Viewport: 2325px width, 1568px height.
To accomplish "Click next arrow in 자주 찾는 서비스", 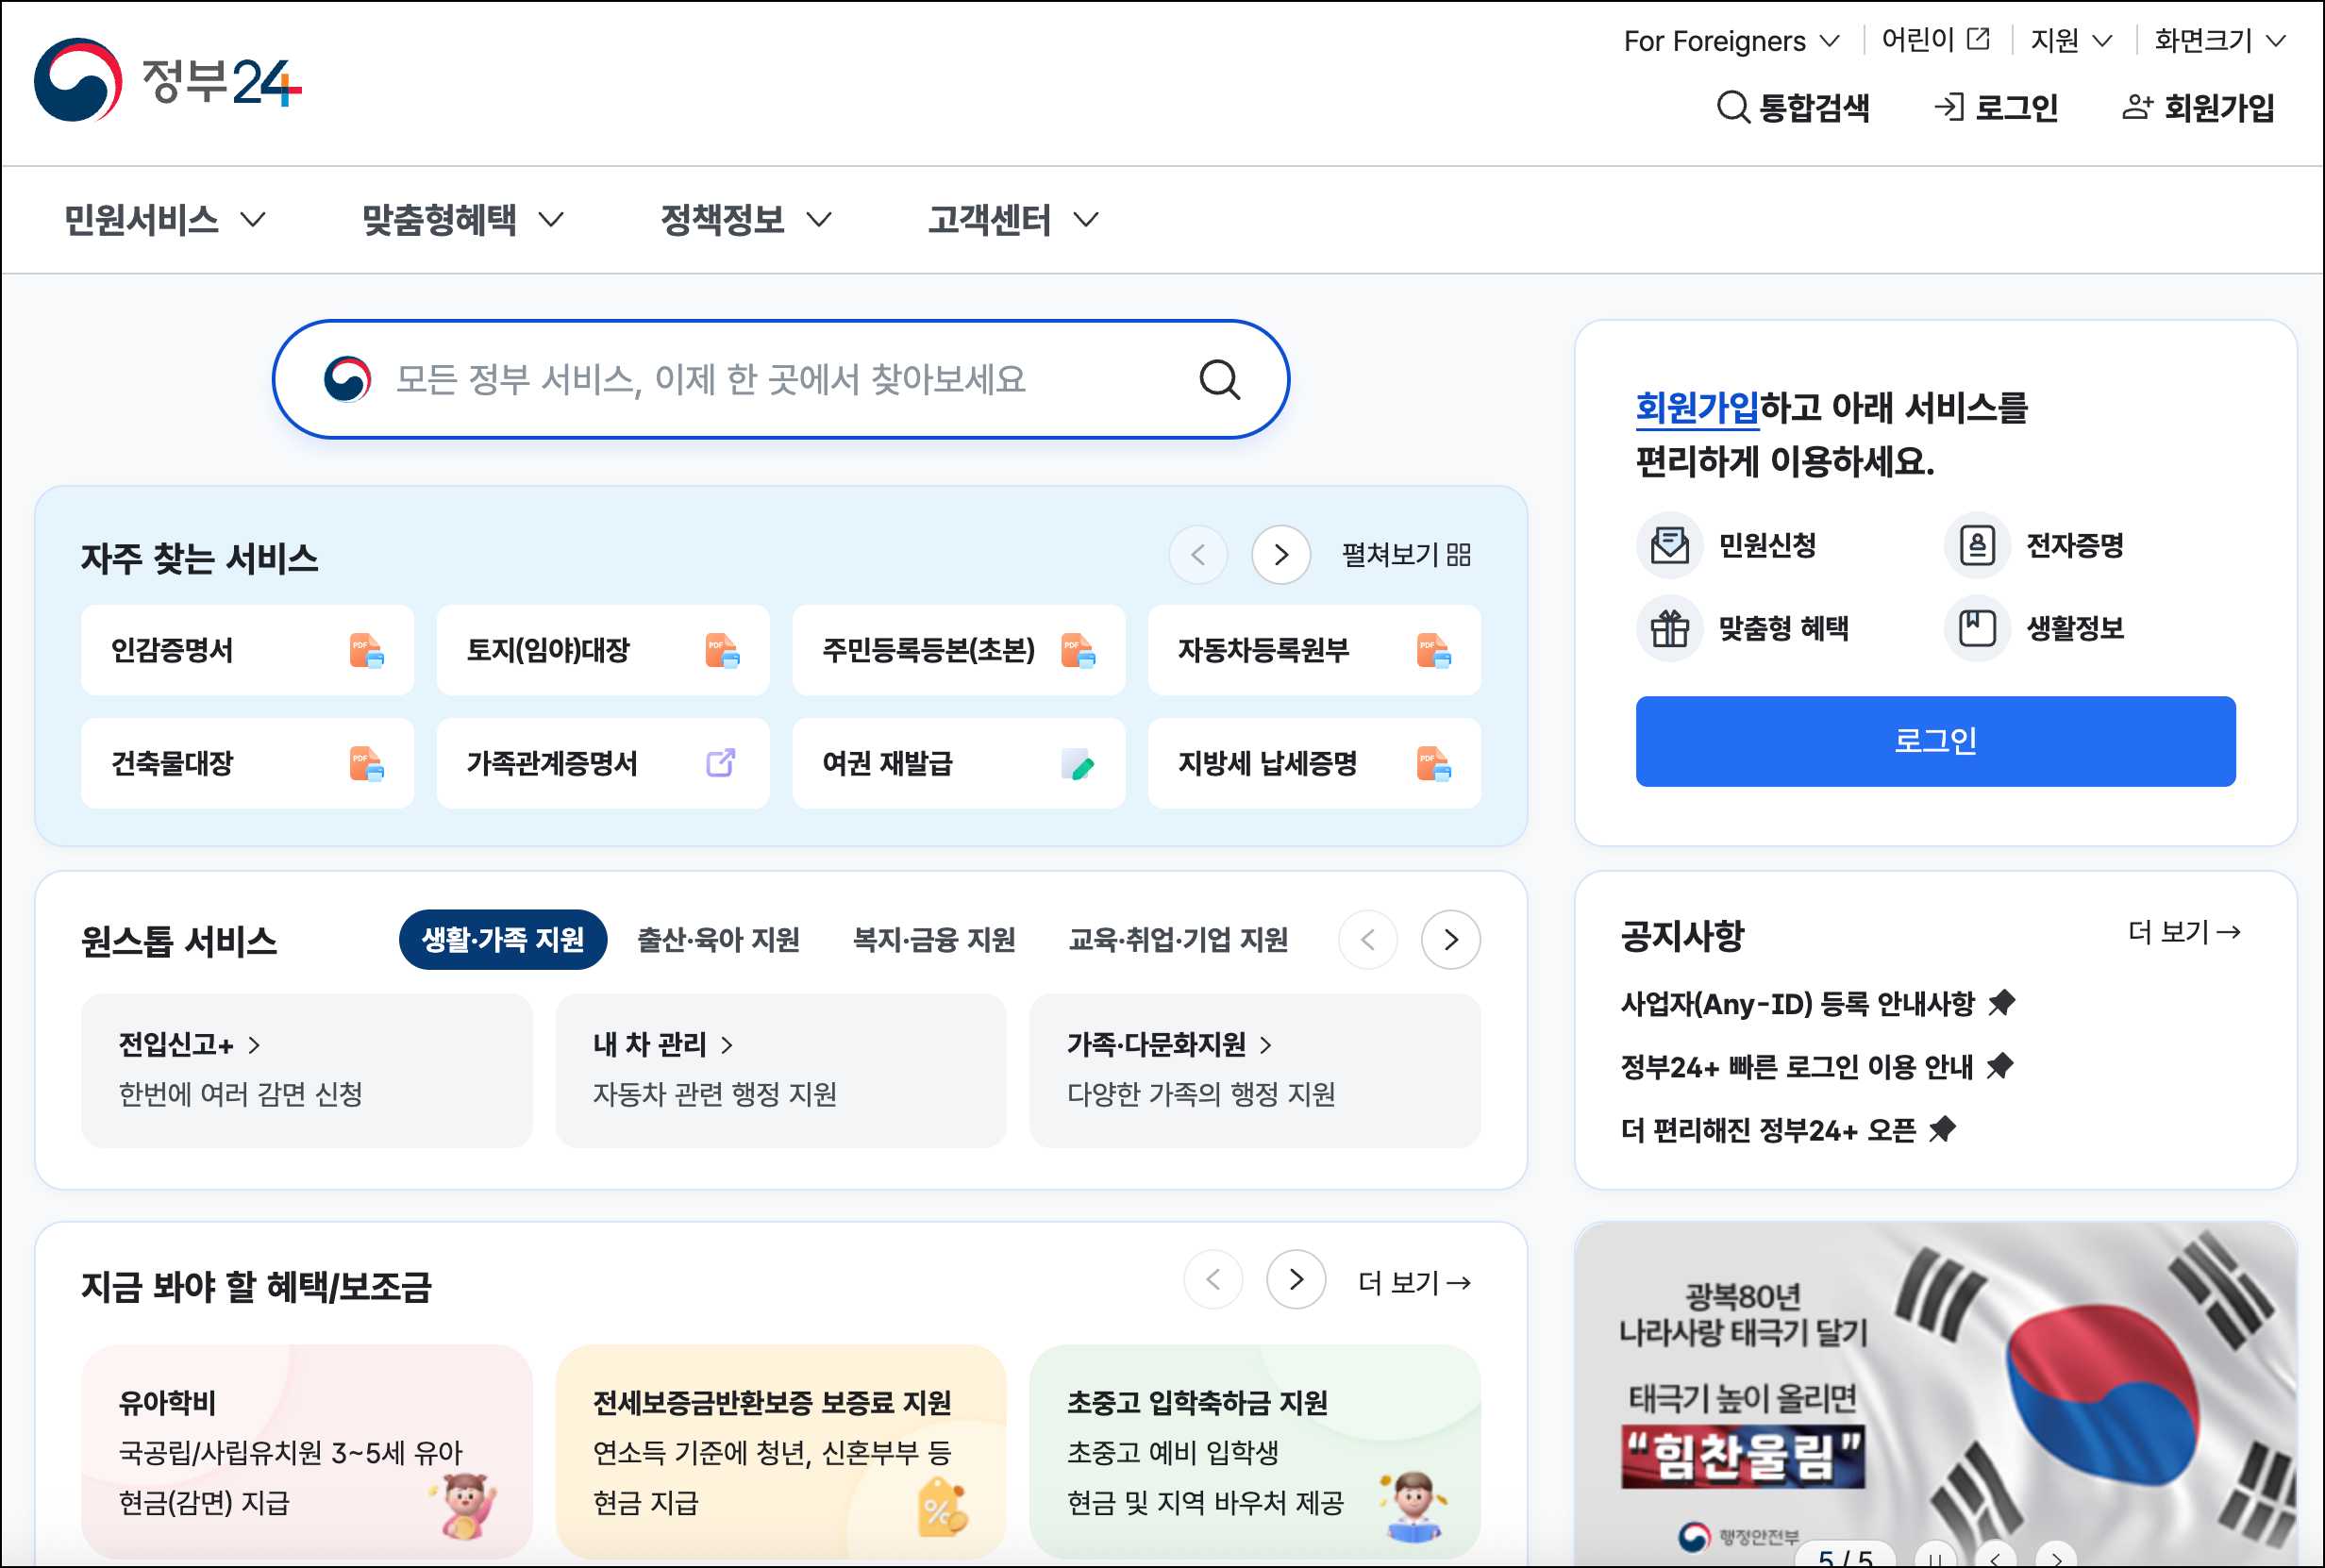I will tap(1280, 555).
